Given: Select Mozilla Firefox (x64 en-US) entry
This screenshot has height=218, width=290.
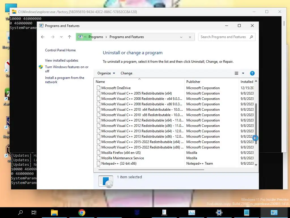Looking at the screenshot, I should [x=121, y=152].
